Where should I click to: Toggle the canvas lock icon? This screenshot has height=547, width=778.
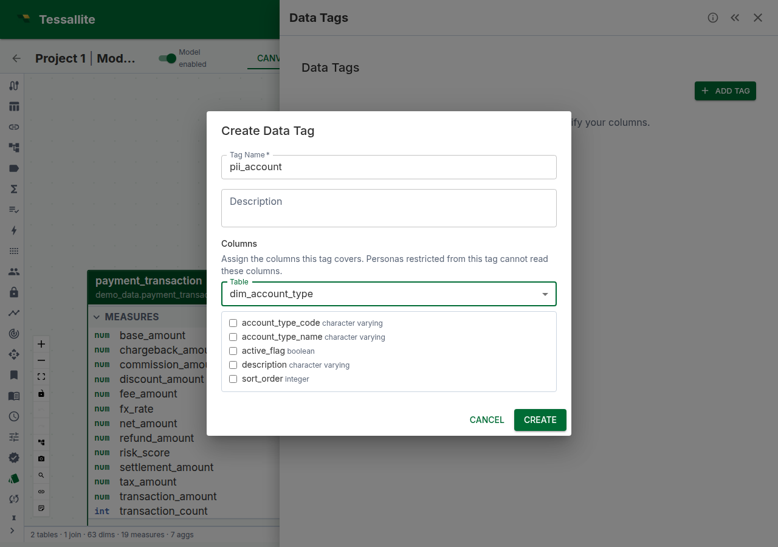pyautogui.click(x=41, y=393)
